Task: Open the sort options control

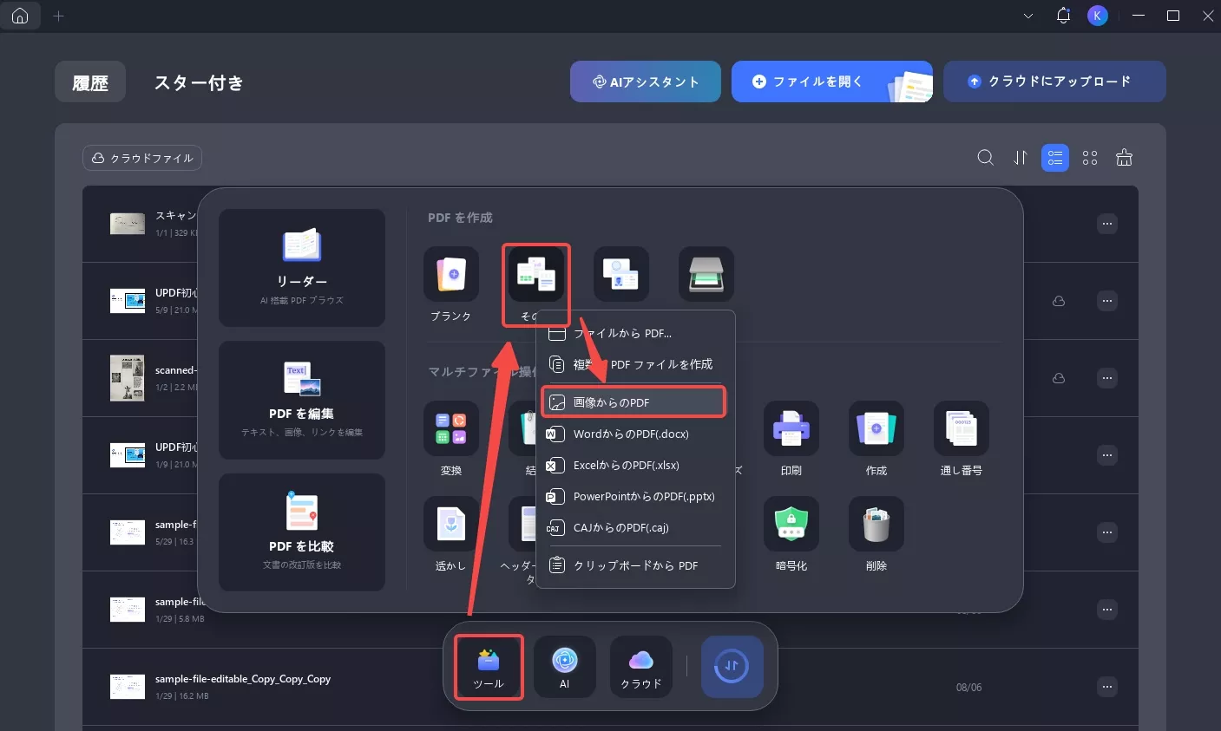Action: [x=1020, y=158]
